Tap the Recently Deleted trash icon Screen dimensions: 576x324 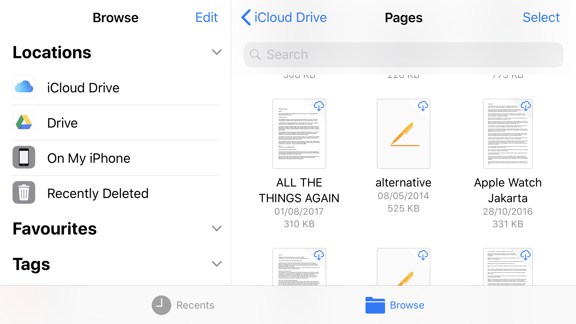[24, 193]
